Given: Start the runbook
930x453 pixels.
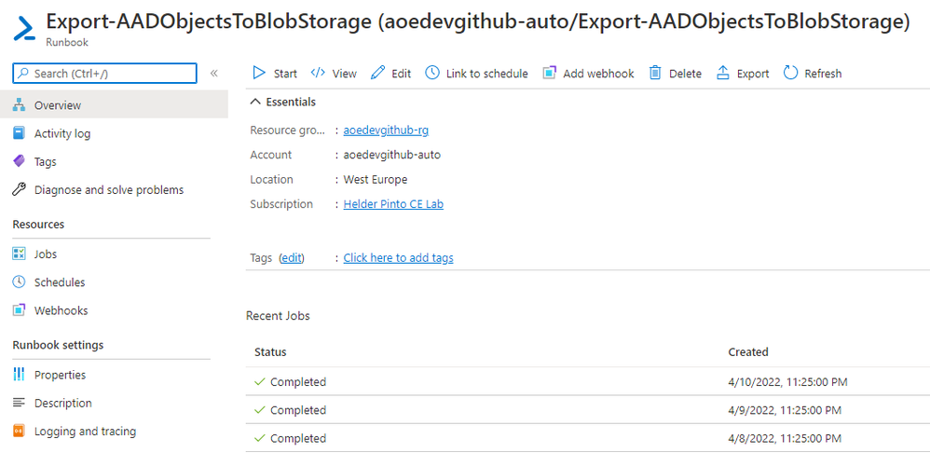Looking at the screenshot, I should pos(275,73).
